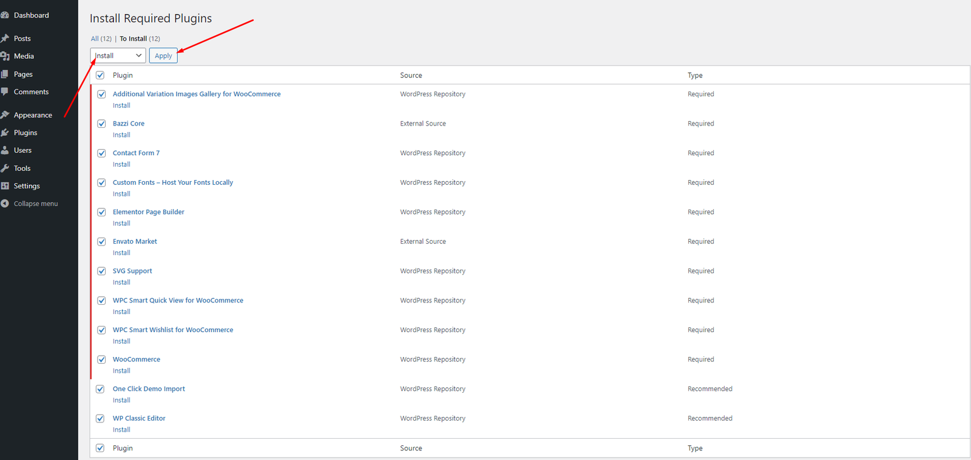Click Install under Elementor Page Builder
971x460 pixels.
121,224
